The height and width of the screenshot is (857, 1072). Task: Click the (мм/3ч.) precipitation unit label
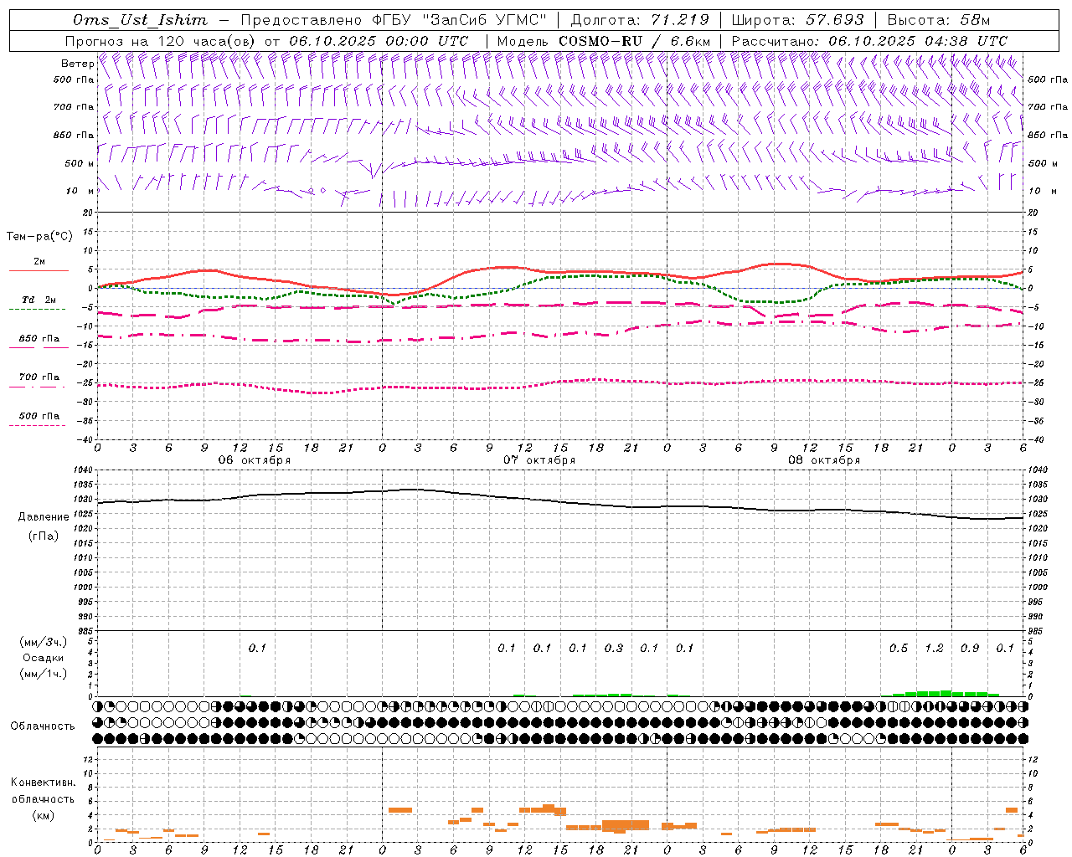coord(43,642)
